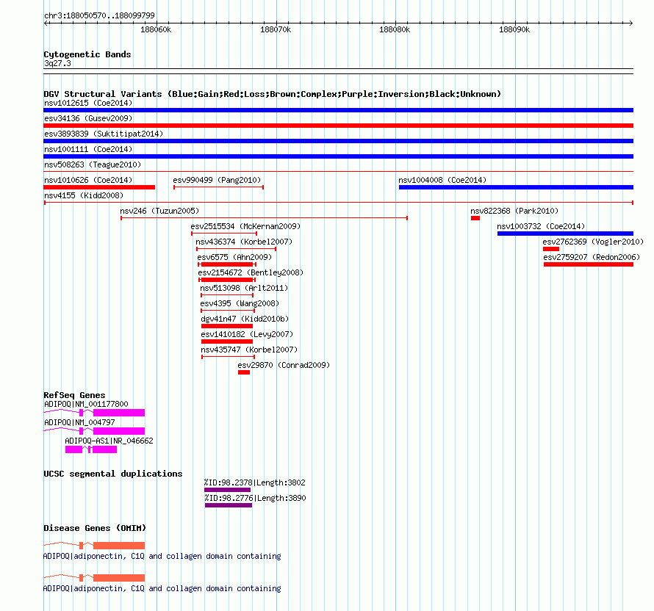
Task: Click the nsv1010626 (Coe2014) red bar
Action: [x=99, y=187]
